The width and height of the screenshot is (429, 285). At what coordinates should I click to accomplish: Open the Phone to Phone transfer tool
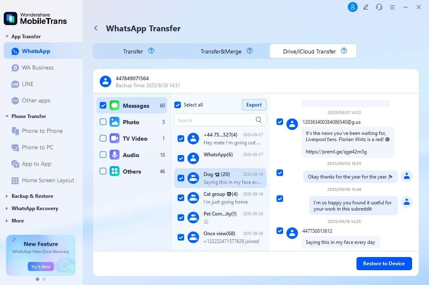tap(42, 131)
